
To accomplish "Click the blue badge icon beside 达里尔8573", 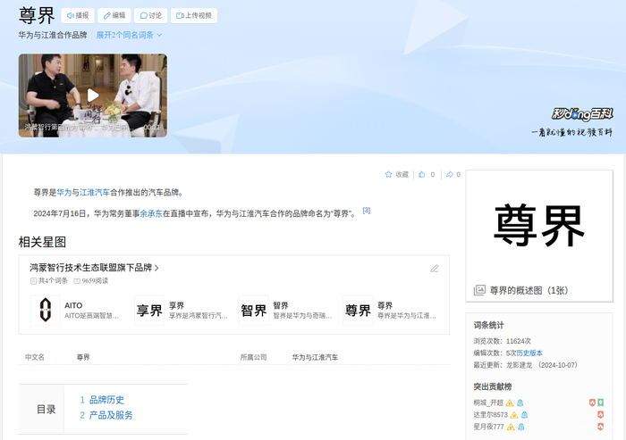I will [x=525, y=415].
